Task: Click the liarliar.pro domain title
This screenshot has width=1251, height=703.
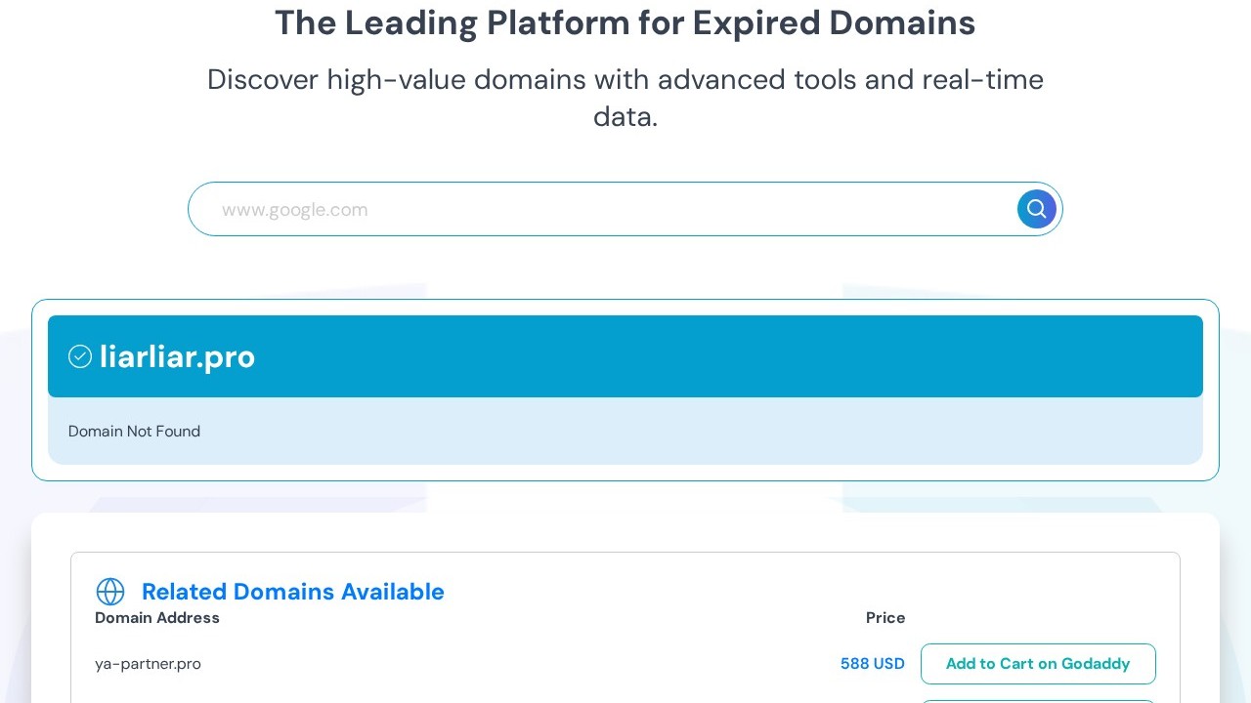Action: point(177,356)
